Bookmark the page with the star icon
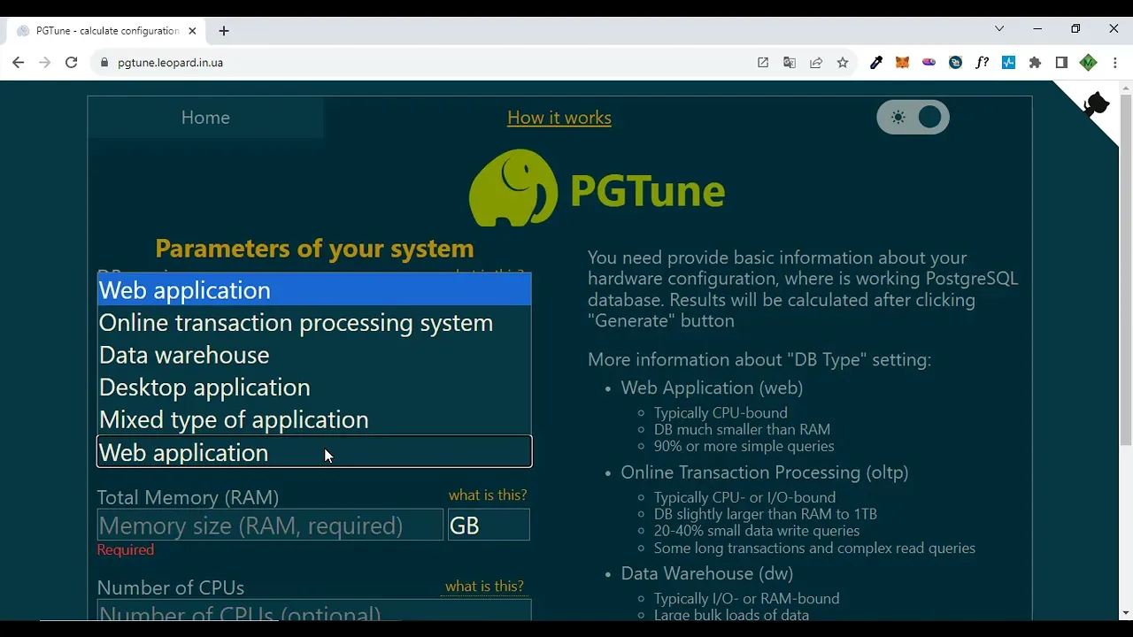This screenshot has width=1133, height=637. (x=843, y=63)
